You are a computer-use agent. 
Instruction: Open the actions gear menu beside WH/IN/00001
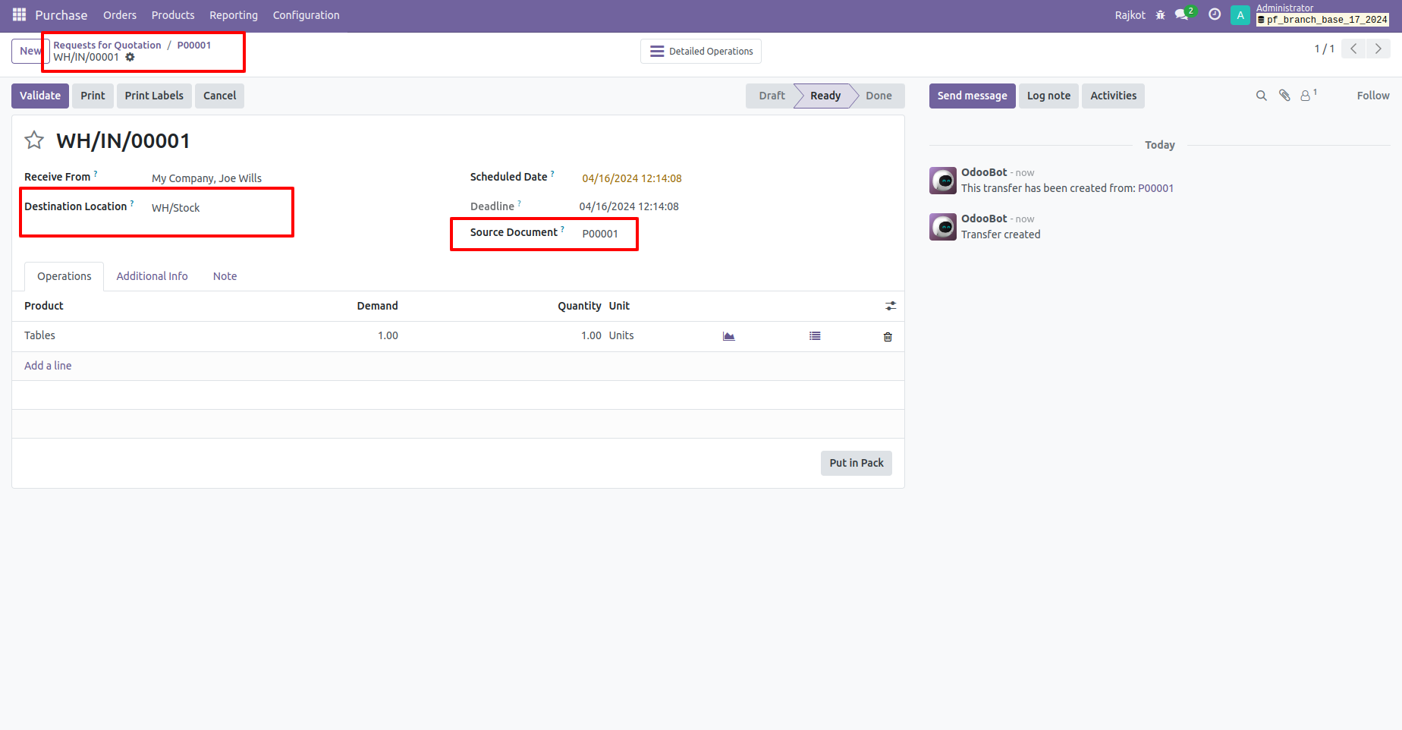click(130, 57)
